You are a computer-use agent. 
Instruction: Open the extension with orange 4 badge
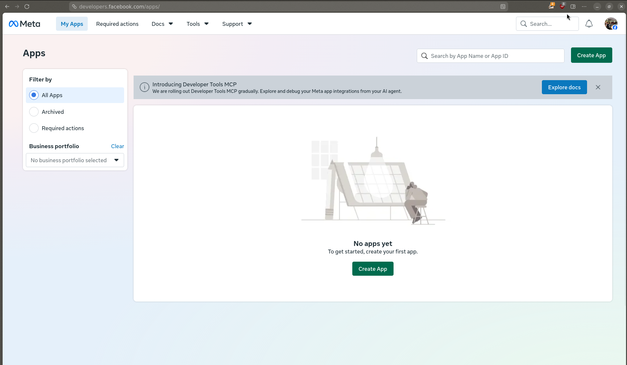pyautogui.click(x=551, y=6)
